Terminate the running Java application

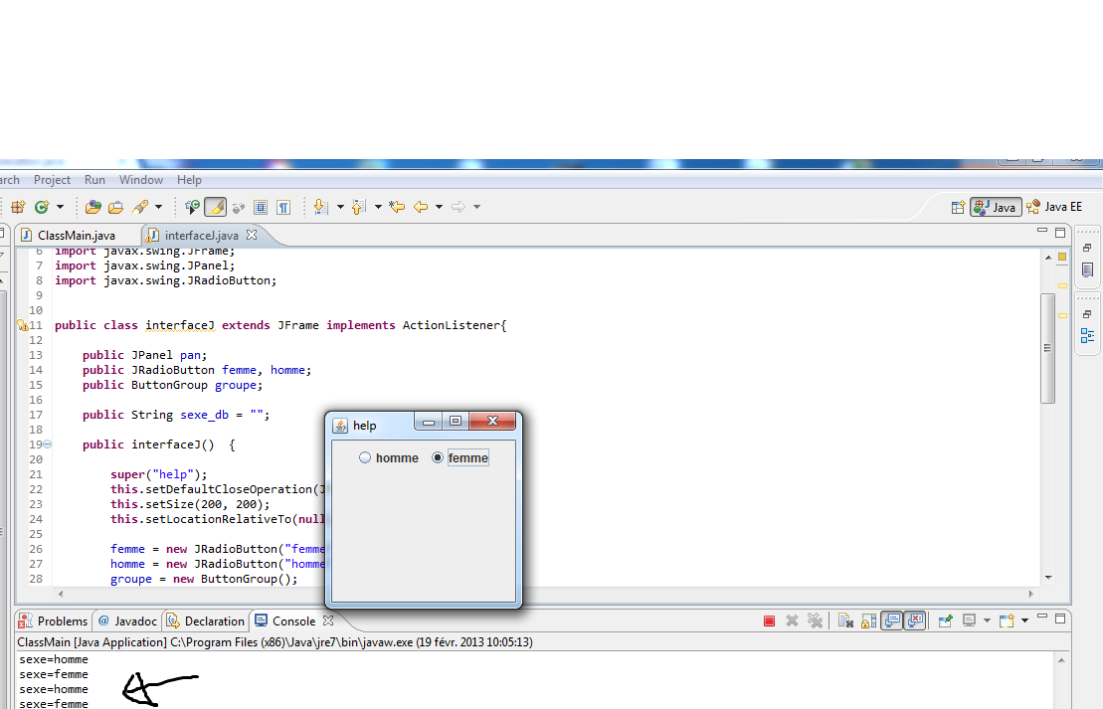(769, 620)
